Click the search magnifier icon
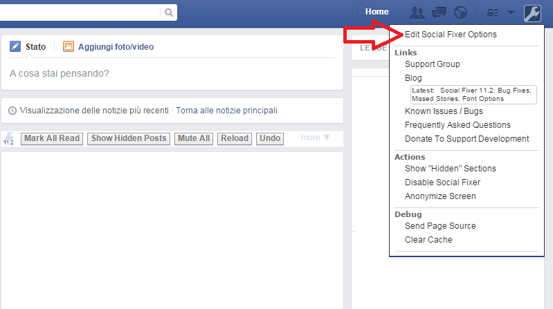553x309 pixels. pyautogui.click(x=169, y=12)
